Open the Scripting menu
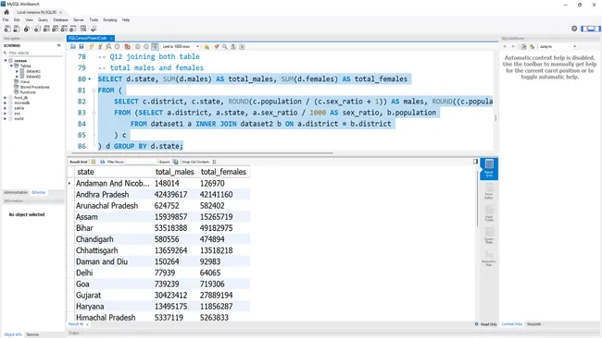602x338 pixels. [110, 20]
